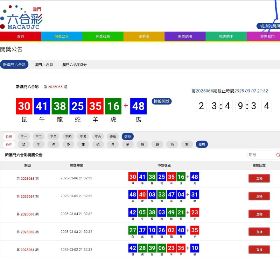Viewport: 280px width, 258px height.
Task: Toggle the 豬 zodiac condition filter
Action: [187, 145]
